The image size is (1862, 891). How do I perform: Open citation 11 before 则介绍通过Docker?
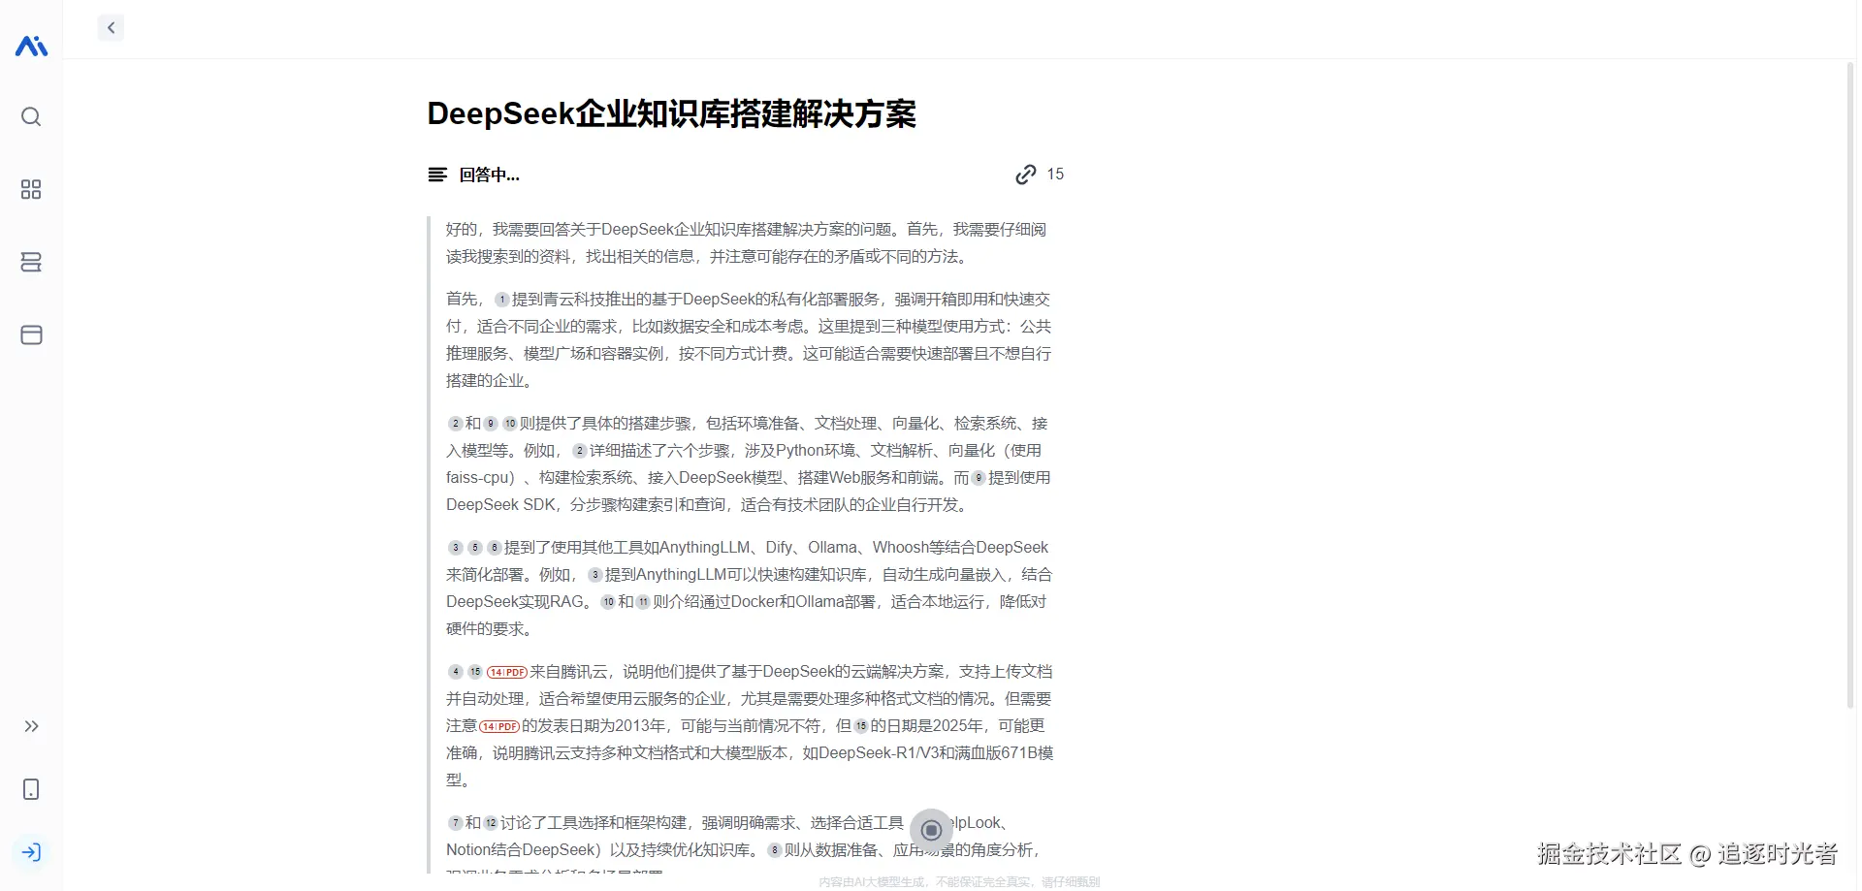(642, 602)
